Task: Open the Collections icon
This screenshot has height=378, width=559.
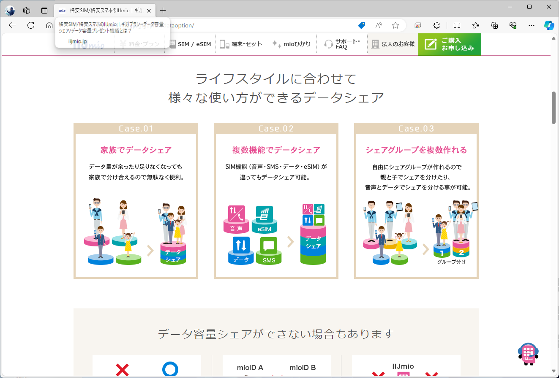Action: [495, 25]
